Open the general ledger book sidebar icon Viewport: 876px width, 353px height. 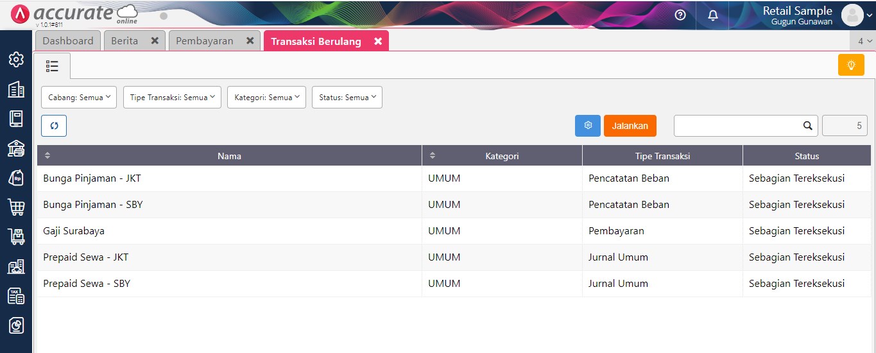(16, 119)
